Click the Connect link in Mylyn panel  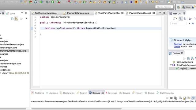click(178, 44)
